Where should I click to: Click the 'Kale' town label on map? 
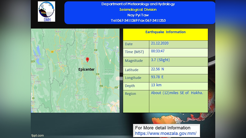click(95, 34)
